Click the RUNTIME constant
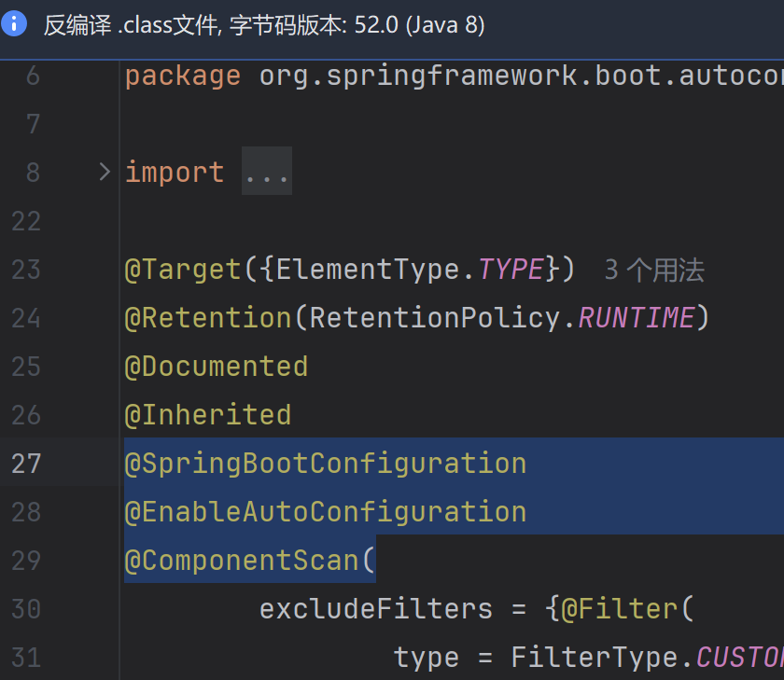 tap(636, 319)
